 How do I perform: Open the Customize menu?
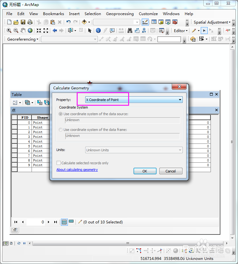[x=148, y=14]
